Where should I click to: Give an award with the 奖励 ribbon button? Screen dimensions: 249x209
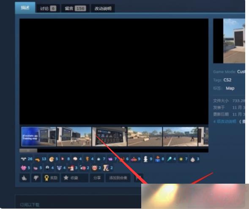(x=51, y=178)
